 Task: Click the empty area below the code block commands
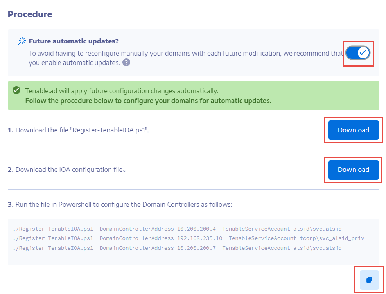[x=193, y=258]
